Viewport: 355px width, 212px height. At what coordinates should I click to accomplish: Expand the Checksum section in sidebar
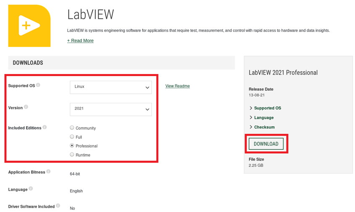point(262,127)
